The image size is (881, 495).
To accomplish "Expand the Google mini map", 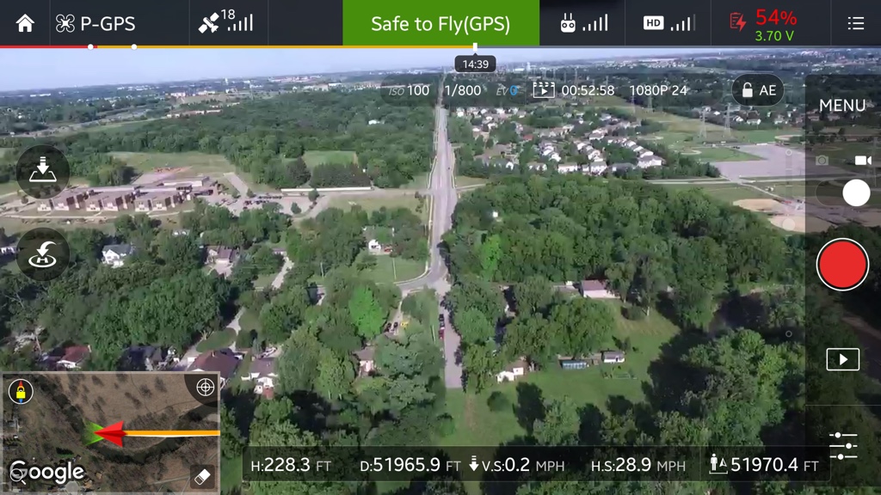I will coord(111,433).
